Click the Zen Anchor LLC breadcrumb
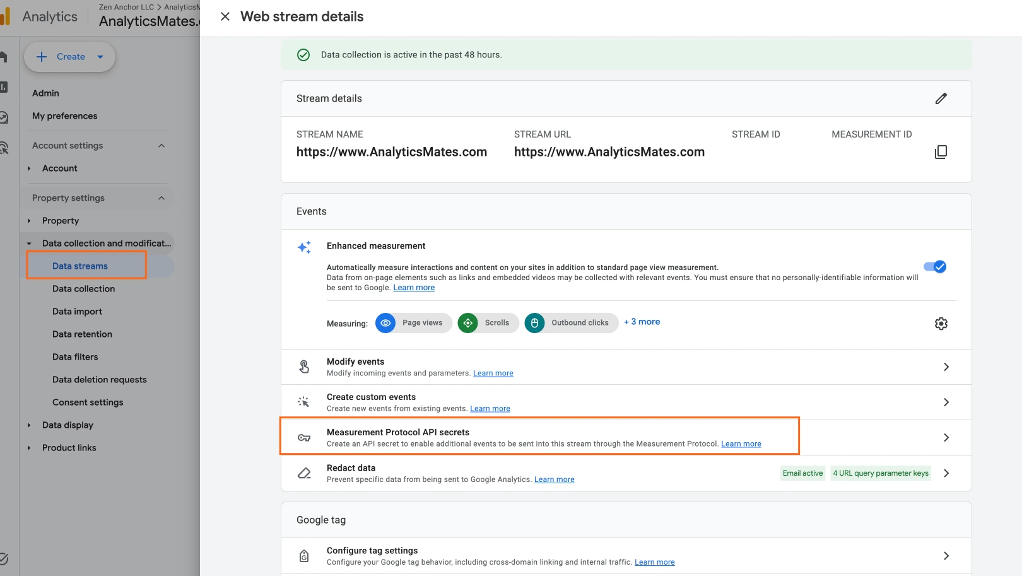1022x576 pixels. coord(126,7)
